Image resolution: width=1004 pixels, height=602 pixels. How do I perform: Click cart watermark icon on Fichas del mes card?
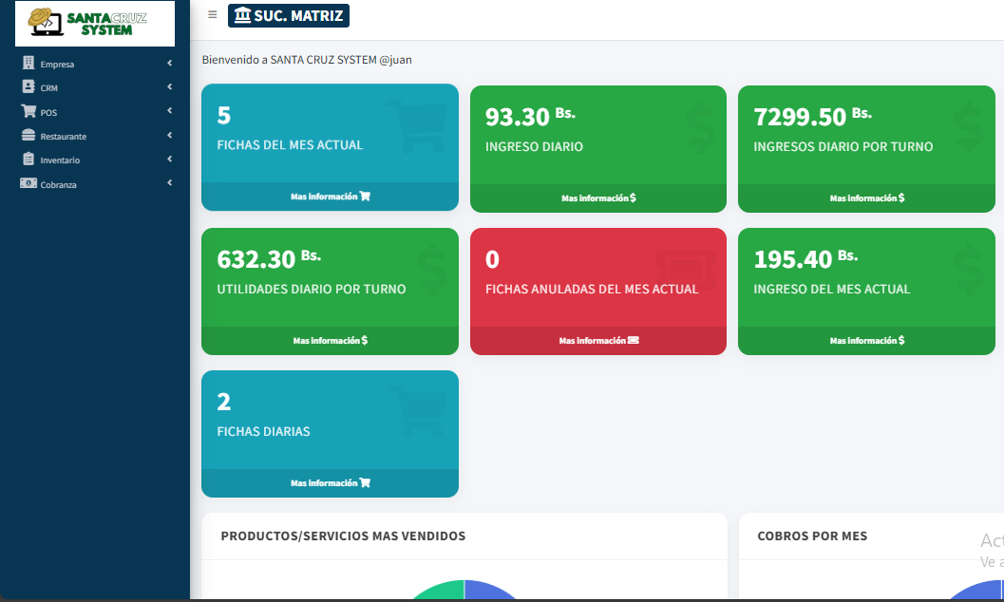point(416,125)
